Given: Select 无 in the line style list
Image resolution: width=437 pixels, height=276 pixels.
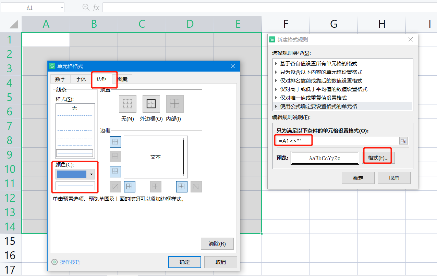Looking at the screenshot, I should 75,108.
